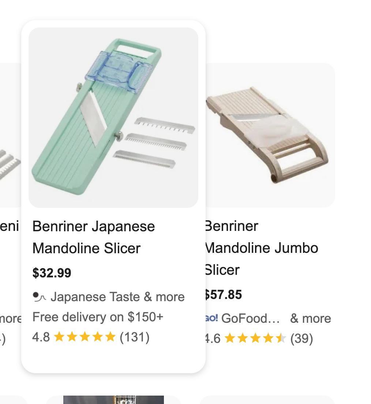Click the Japanese Taste store logo icon

pyautogui.click(x=40, y=297)
